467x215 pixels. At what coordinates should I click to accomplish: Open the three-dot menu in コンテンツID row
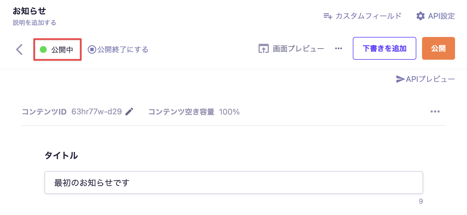435,111
